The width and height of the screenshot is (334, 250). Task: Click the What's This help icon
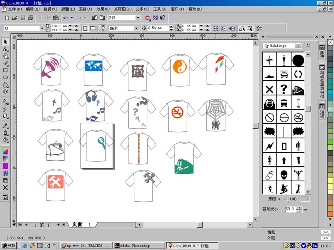point(163,18)
